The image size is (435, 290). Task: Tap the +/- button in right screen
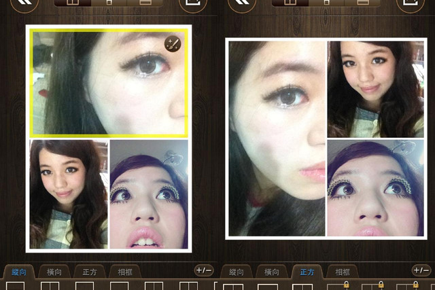tap(421, 270)
